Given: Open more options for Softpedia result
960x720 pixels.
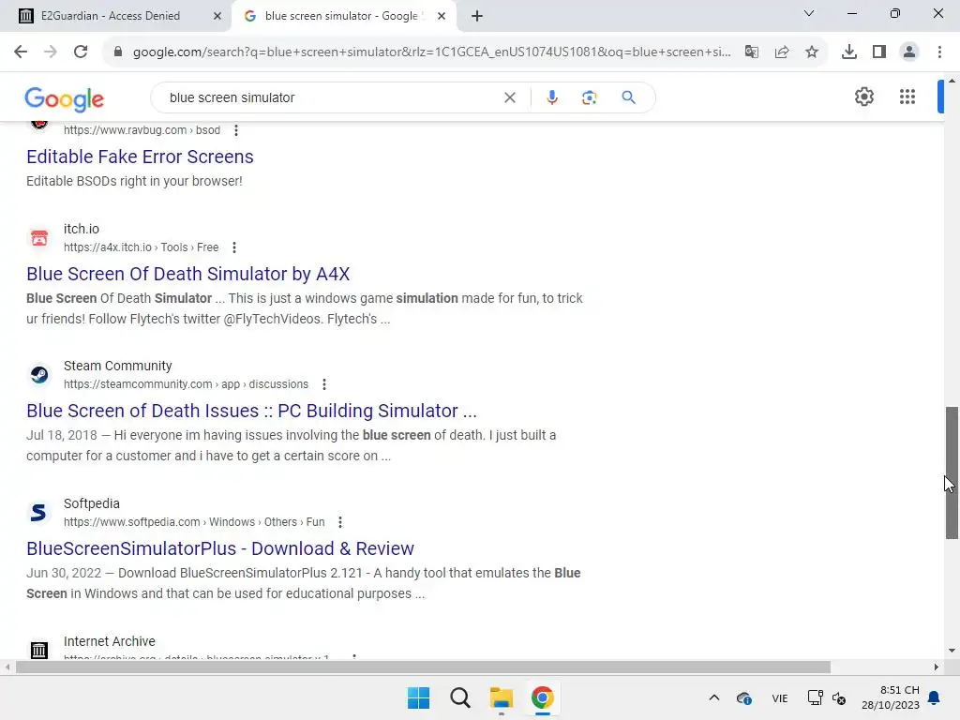Looking at the screenshot, I should pos(339,522).
